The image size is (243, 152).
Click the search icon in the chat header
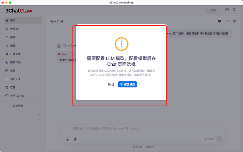[227, 21]
